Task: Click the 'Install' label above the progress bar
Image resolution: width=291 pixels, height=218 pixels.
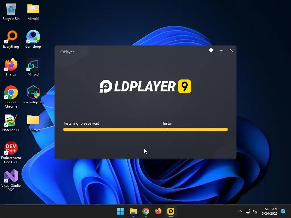Action: (x=168, y=123)
